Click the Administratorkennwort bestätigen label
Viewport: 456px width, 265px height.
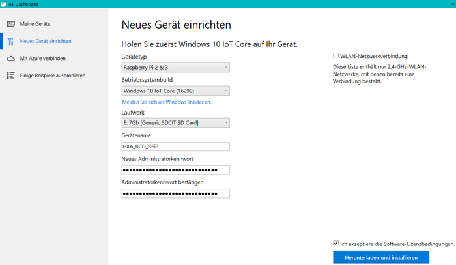point(163,182)
